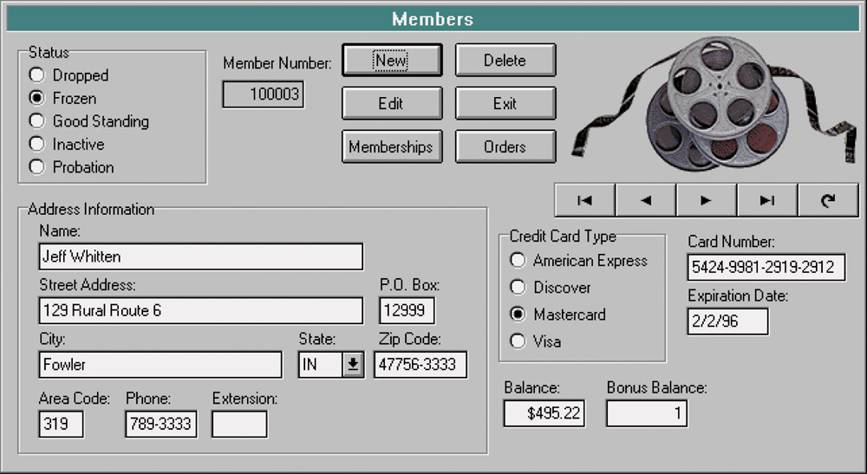Select the Dropped status option
The image size is (867, 474).
pyautogui.click(x=37, y=75)
